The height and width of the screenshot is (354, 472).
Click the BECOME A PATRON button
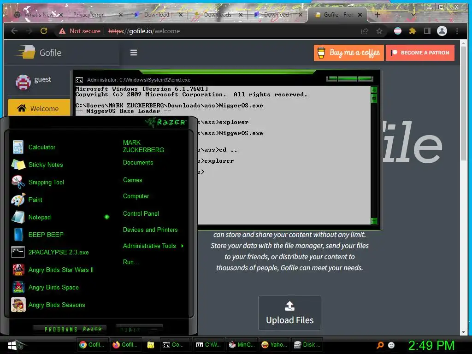click(x=420, y=53)
